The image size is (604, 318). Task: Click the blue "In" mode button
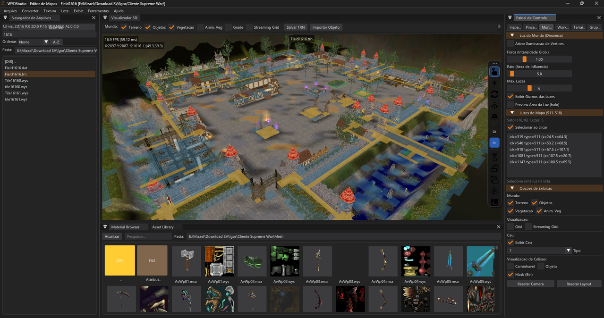(x=494, y=142)
